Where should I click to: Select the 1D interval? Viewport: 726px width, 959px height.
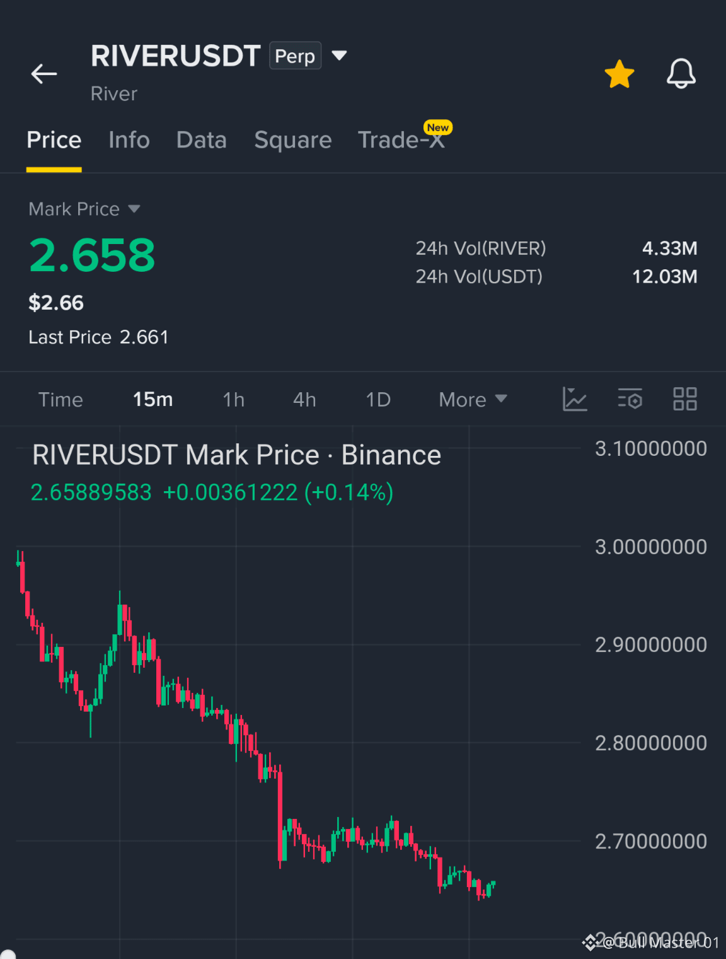pyautogui.click(x=378, y=400)
